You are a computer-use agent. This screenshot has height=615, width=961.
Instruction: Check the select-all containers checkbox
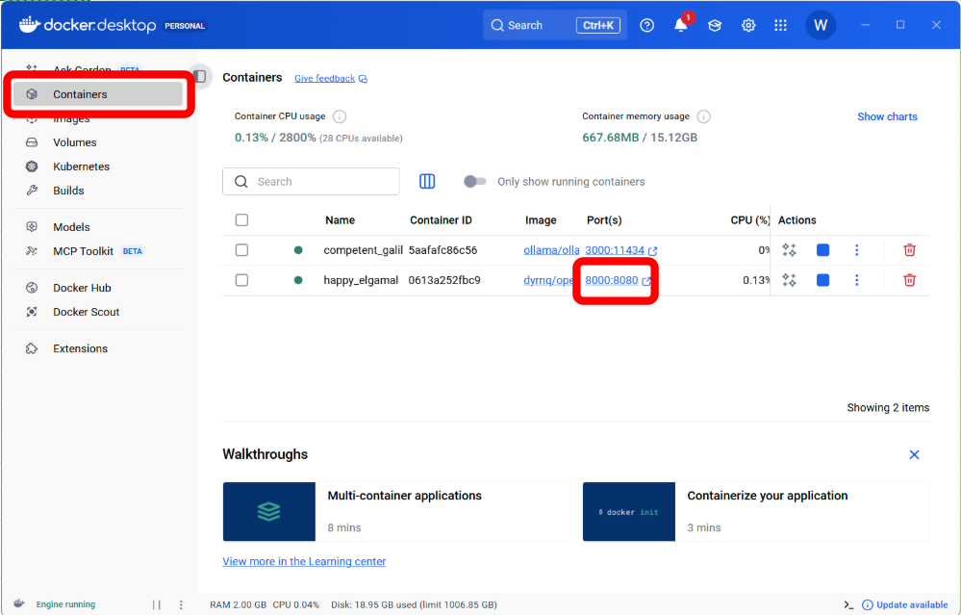point(241,220)
